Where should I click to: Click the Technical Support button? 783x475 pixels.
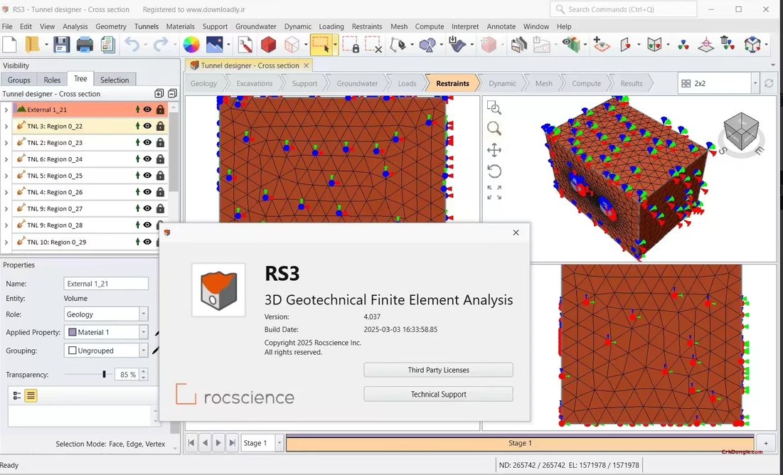click(439, 394)
